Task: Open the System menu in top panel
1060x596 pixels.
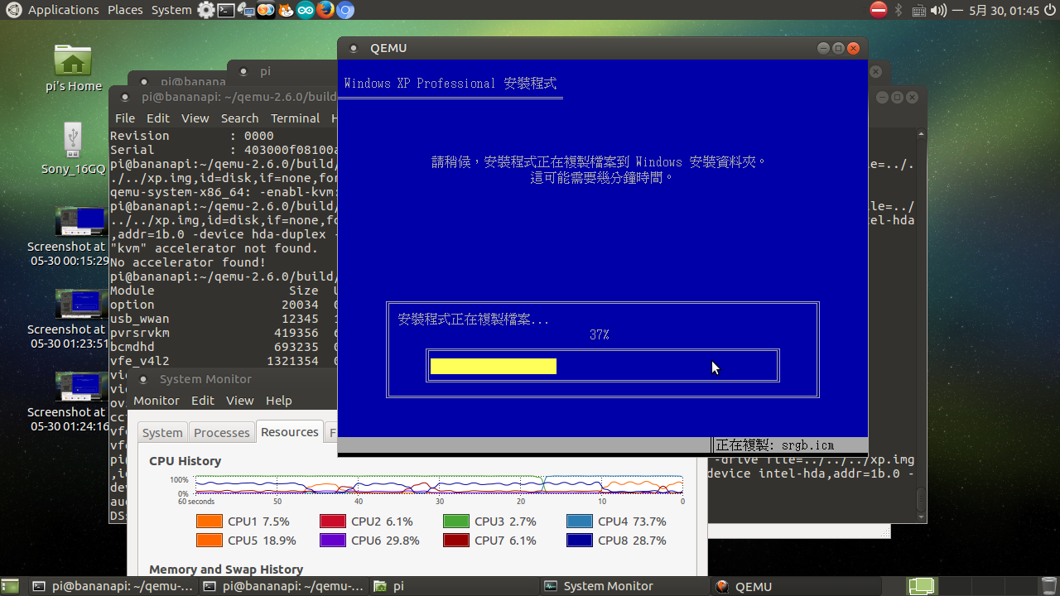Action: tap(171, 10)
